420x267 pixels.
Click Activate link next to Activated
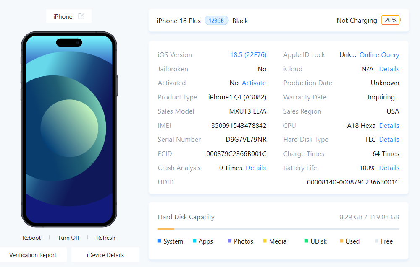click(x=254, y=83)
